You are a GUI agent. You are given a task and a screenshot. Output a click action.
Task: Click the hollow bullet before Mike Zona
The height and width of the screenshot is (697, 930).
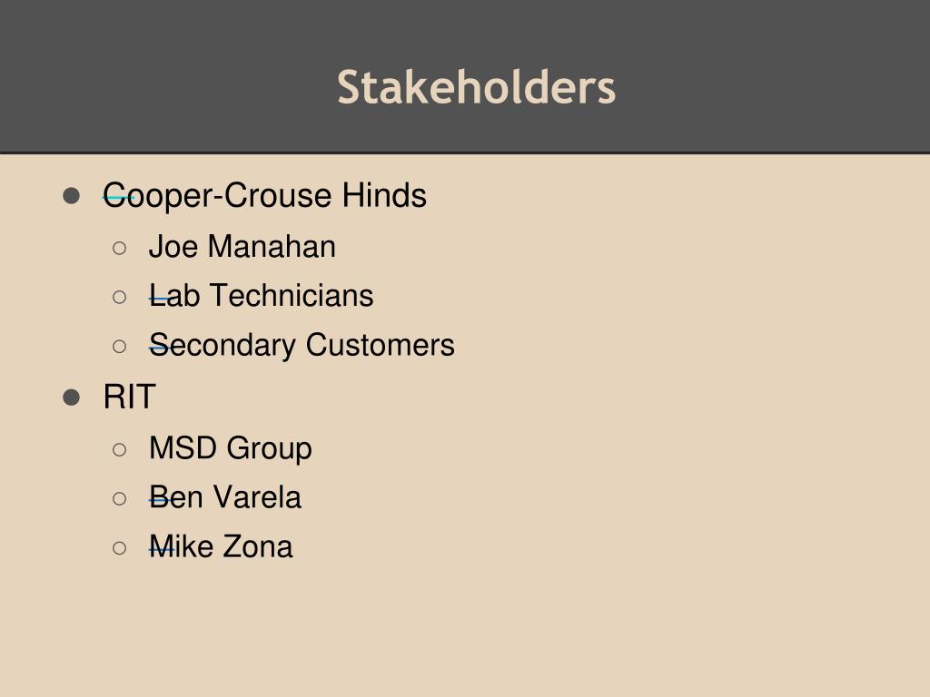[x=119, y=547]
